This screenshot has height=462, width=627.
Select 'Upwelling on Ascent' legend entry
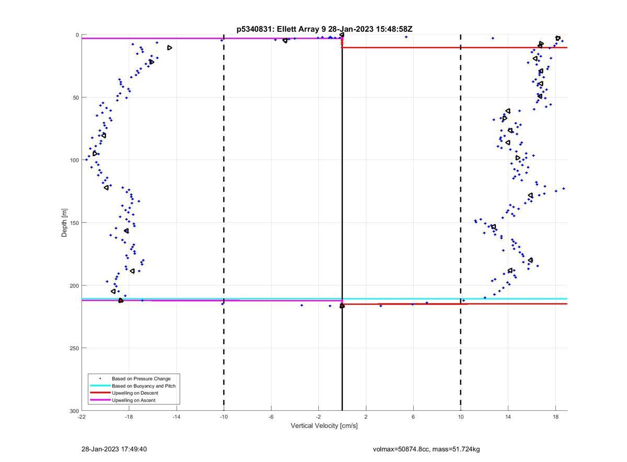tap(133, 400)
